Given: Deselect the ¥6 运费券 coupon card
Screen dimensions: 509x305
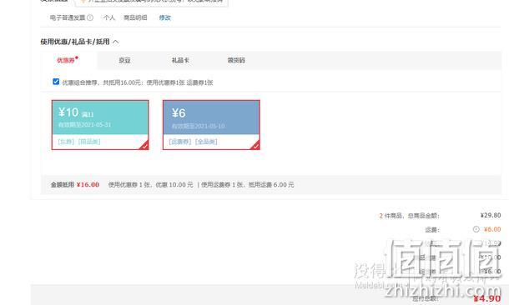Looking at the screenshot, I should pyautogui.click(x=211, y=125).
